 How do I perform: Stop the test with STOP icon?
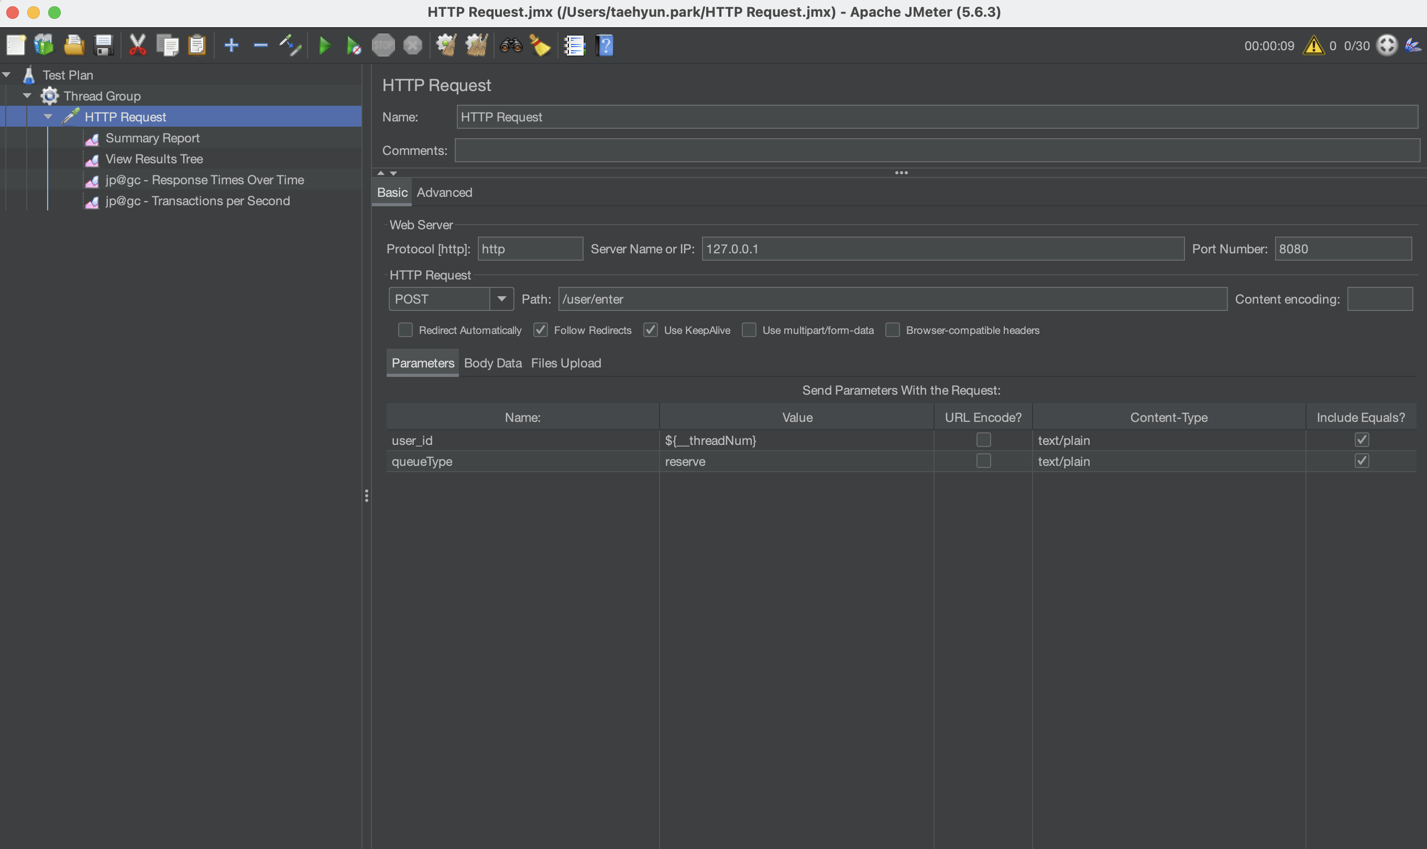383,45
